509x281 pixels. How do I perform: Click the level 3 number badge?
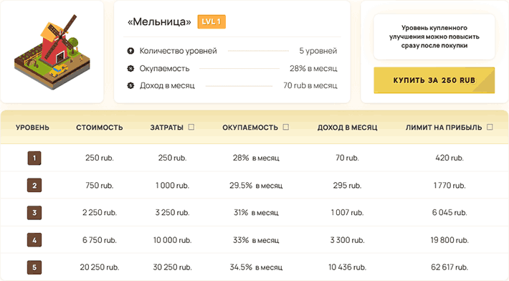[34, 213]
